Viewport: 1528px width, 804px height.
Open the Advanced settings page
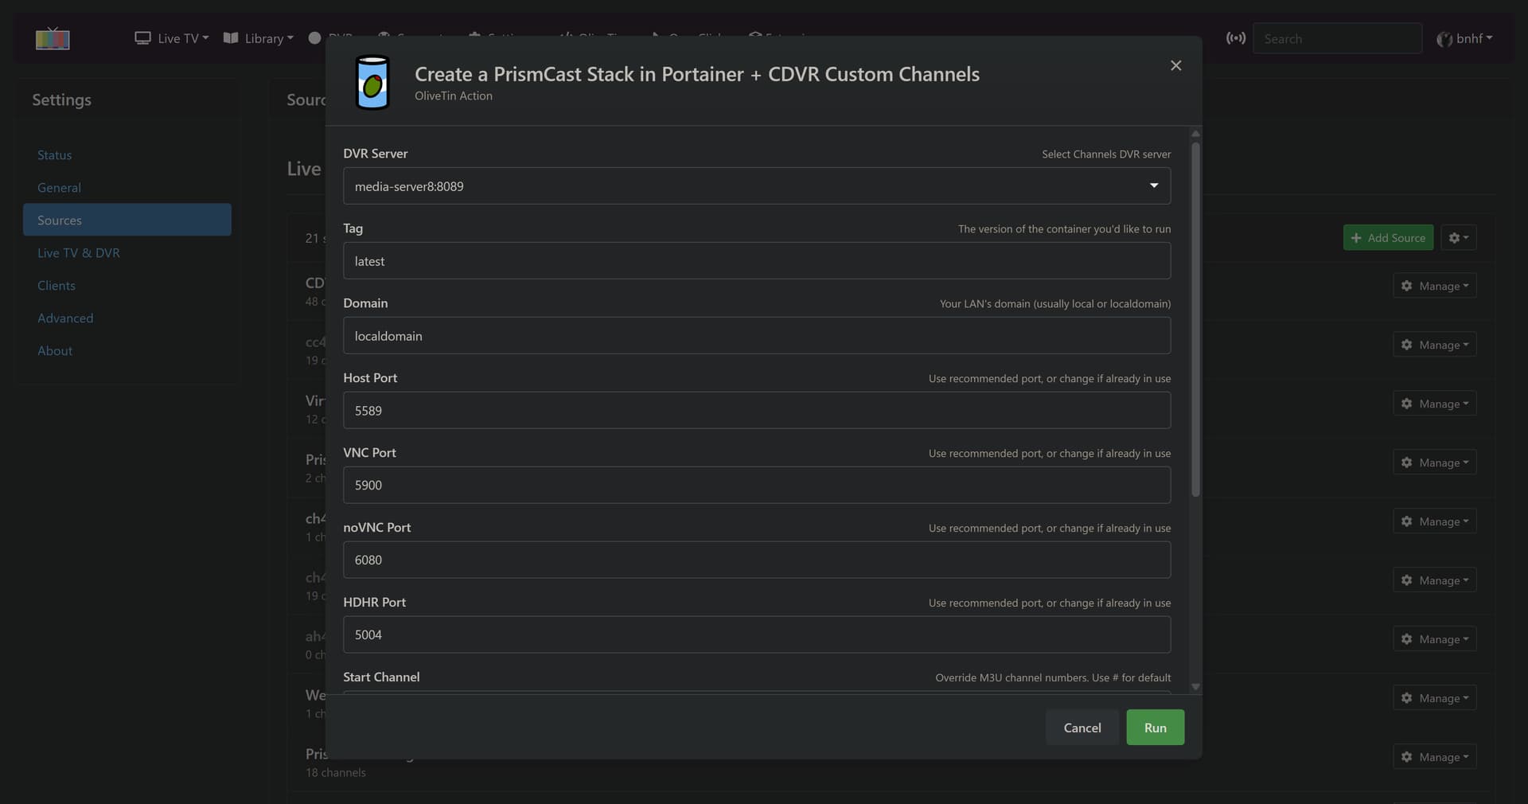click(x=65, y=318)
